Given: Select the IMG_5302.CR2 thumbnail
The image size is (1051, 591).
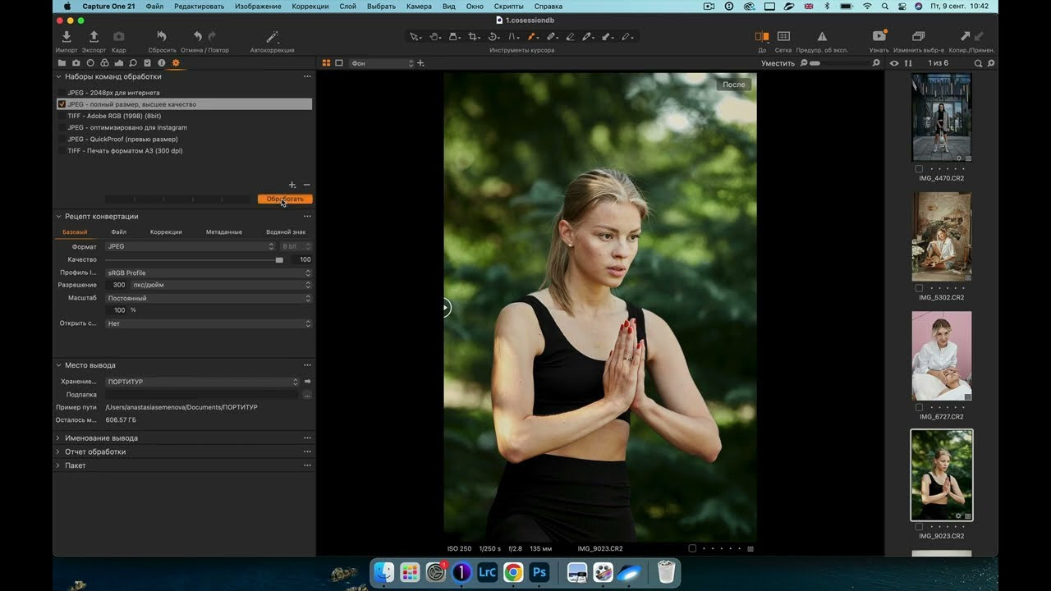Looking at the screenshot, I should [x=941, y=237].
